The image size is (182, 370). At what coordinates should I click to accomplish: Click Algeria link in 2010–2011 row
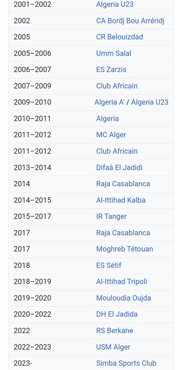108,119
